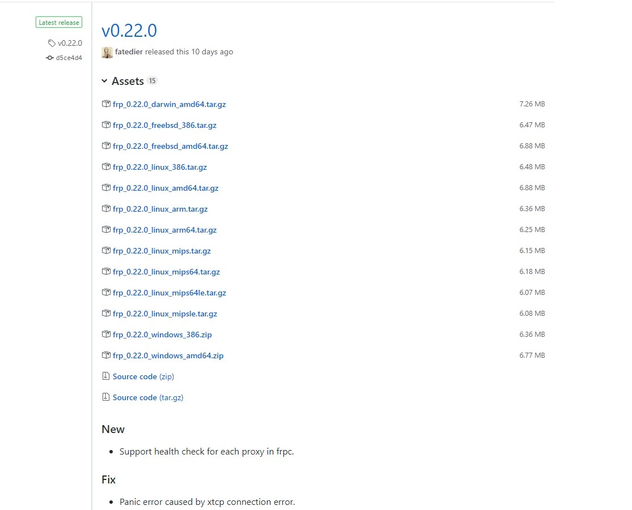Download frp_0.22.0_darwin_amd64.tar.gz
This screenshot has height=510, width=632.
169,104
